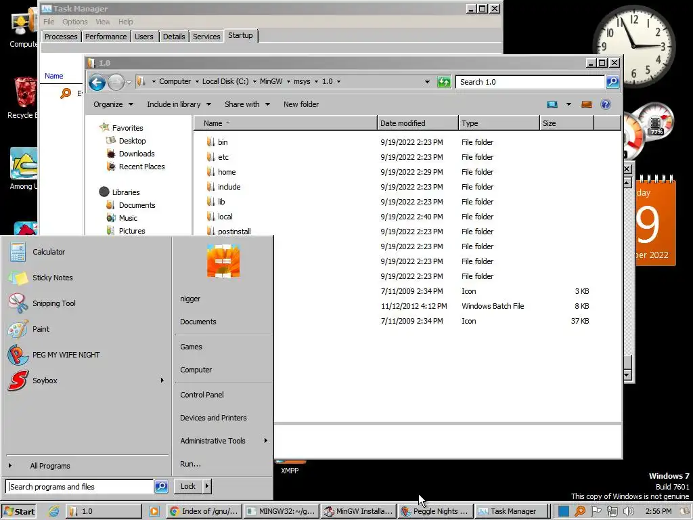Open Explorer help question mark icon
The width and height of the screenshot is (693, 520).
point(606,104)
